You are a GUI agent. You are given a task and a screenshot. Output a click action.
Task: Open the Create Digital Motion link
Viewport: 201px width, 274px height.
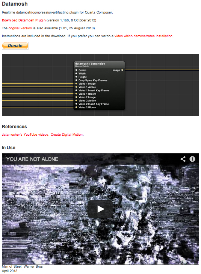(66, 135)
